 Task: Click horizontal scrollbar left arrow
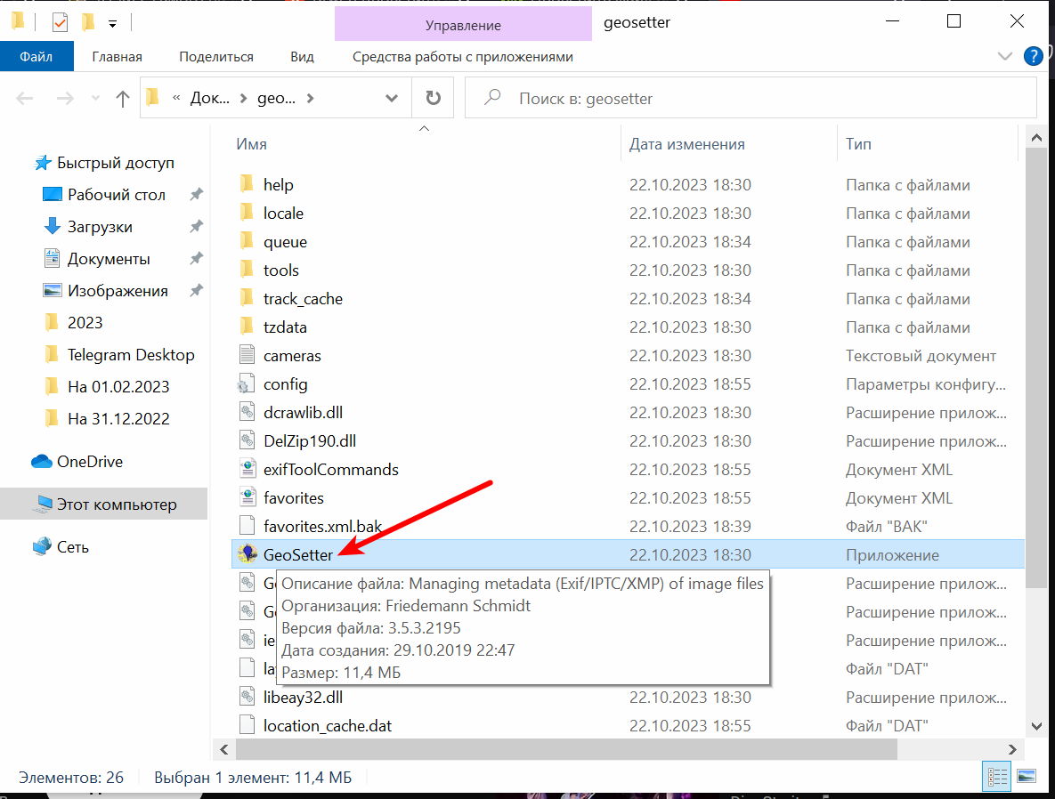[x=224, y=748]
